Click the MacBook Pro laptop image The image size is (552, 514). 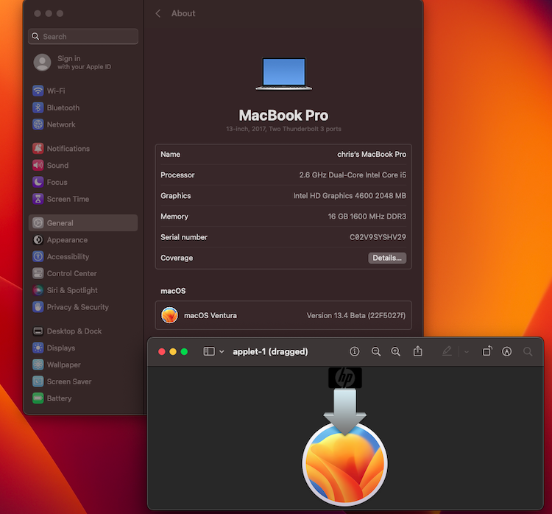click(x=284, y=74)
